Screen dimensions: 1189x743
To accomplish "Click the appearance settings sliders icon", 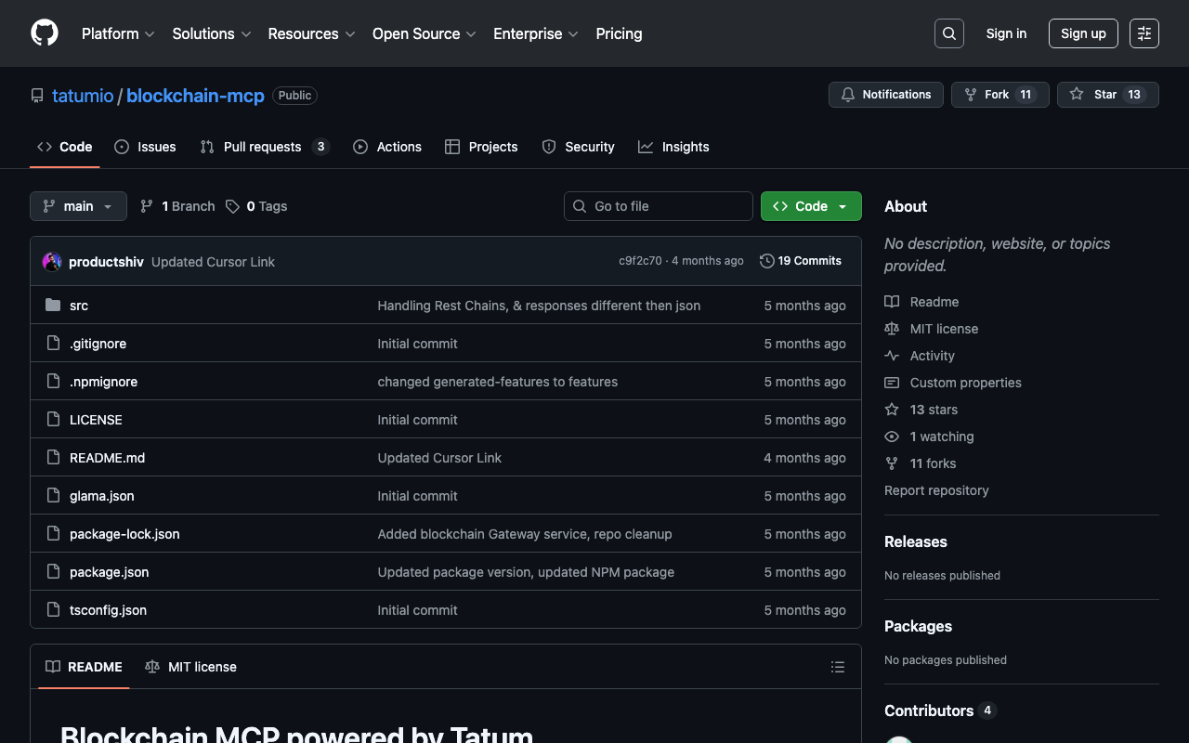I will click(x=1143, y=33).
